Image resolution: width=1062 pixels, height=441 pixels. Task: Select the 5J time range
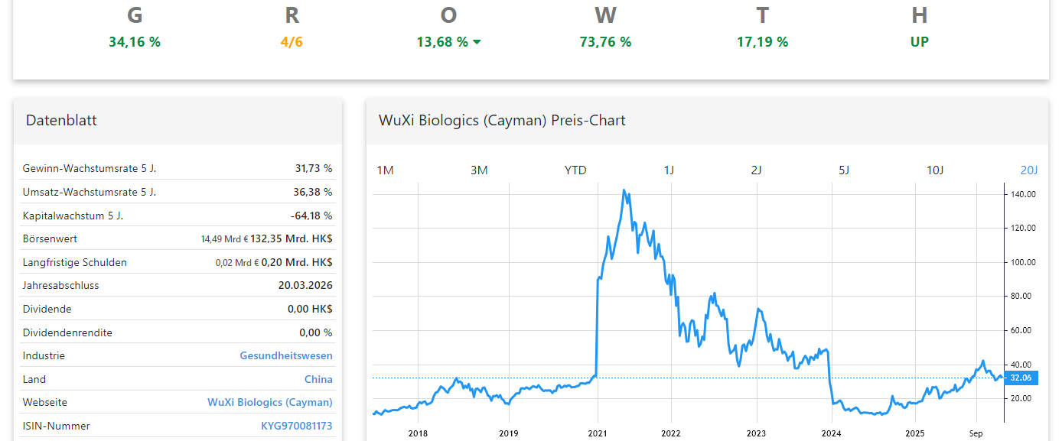[843, 170]
